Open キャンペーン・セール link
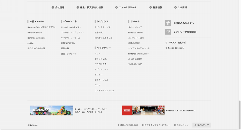This screenshot has height=130, width=241. (71, 38)
